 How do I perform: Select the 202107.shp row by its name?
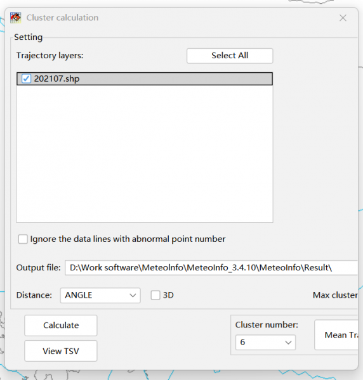pyautogui.click(x=56, y=79)
